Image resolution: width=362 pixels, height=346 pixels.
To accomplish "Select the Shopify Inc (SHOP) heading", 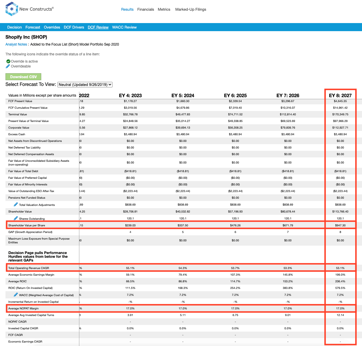I will (26, 37).
